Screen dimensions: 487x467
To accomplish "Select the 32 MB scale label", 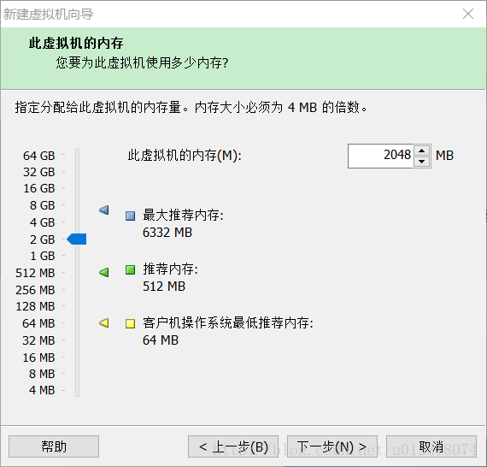I will [x=38, y=340].
